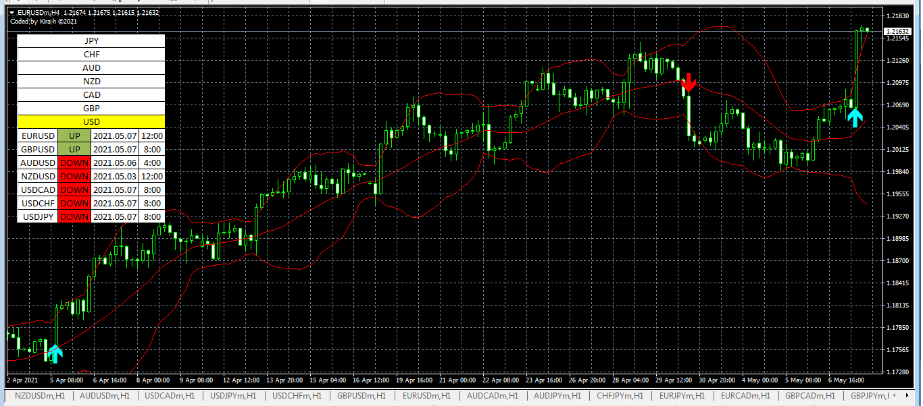Viewport: 923px width, 406px height.
Task: Open the USDJPY pair row
Action: coord(38,216)
